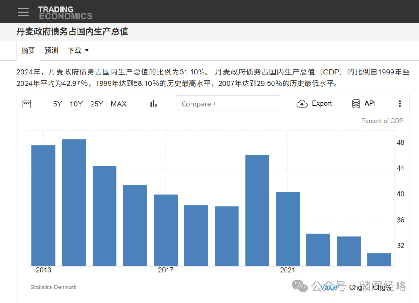Select the 摘要 tab
419x303 pixels.
click(x=28, y=50)
